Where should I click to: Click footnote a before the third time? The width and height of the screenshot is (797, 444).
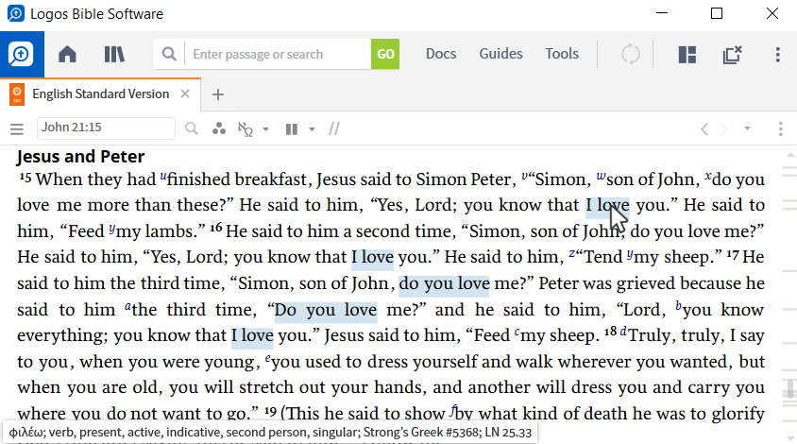[x=128, y=306]
